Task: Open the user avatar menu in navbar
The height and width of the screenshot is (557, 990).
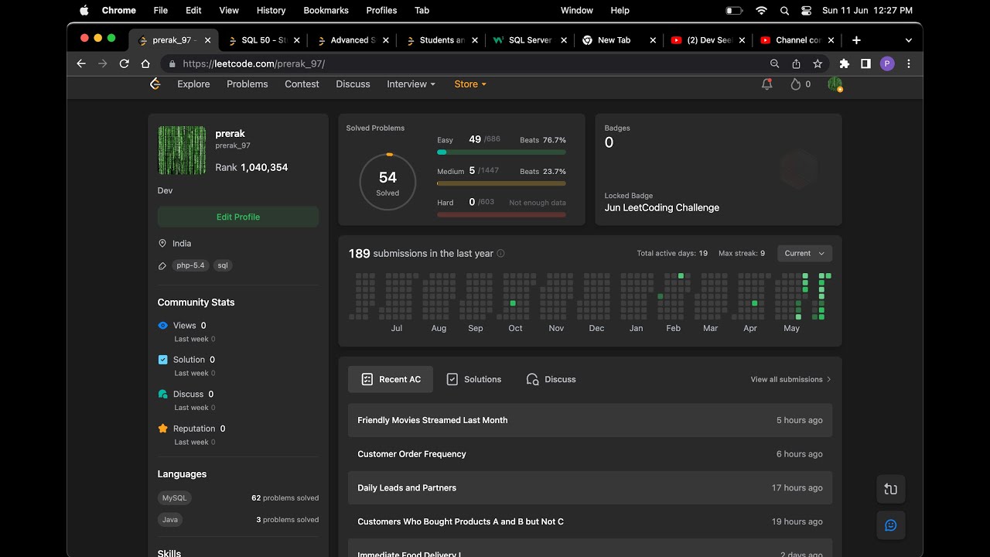Action: click(x=835, y=84)
